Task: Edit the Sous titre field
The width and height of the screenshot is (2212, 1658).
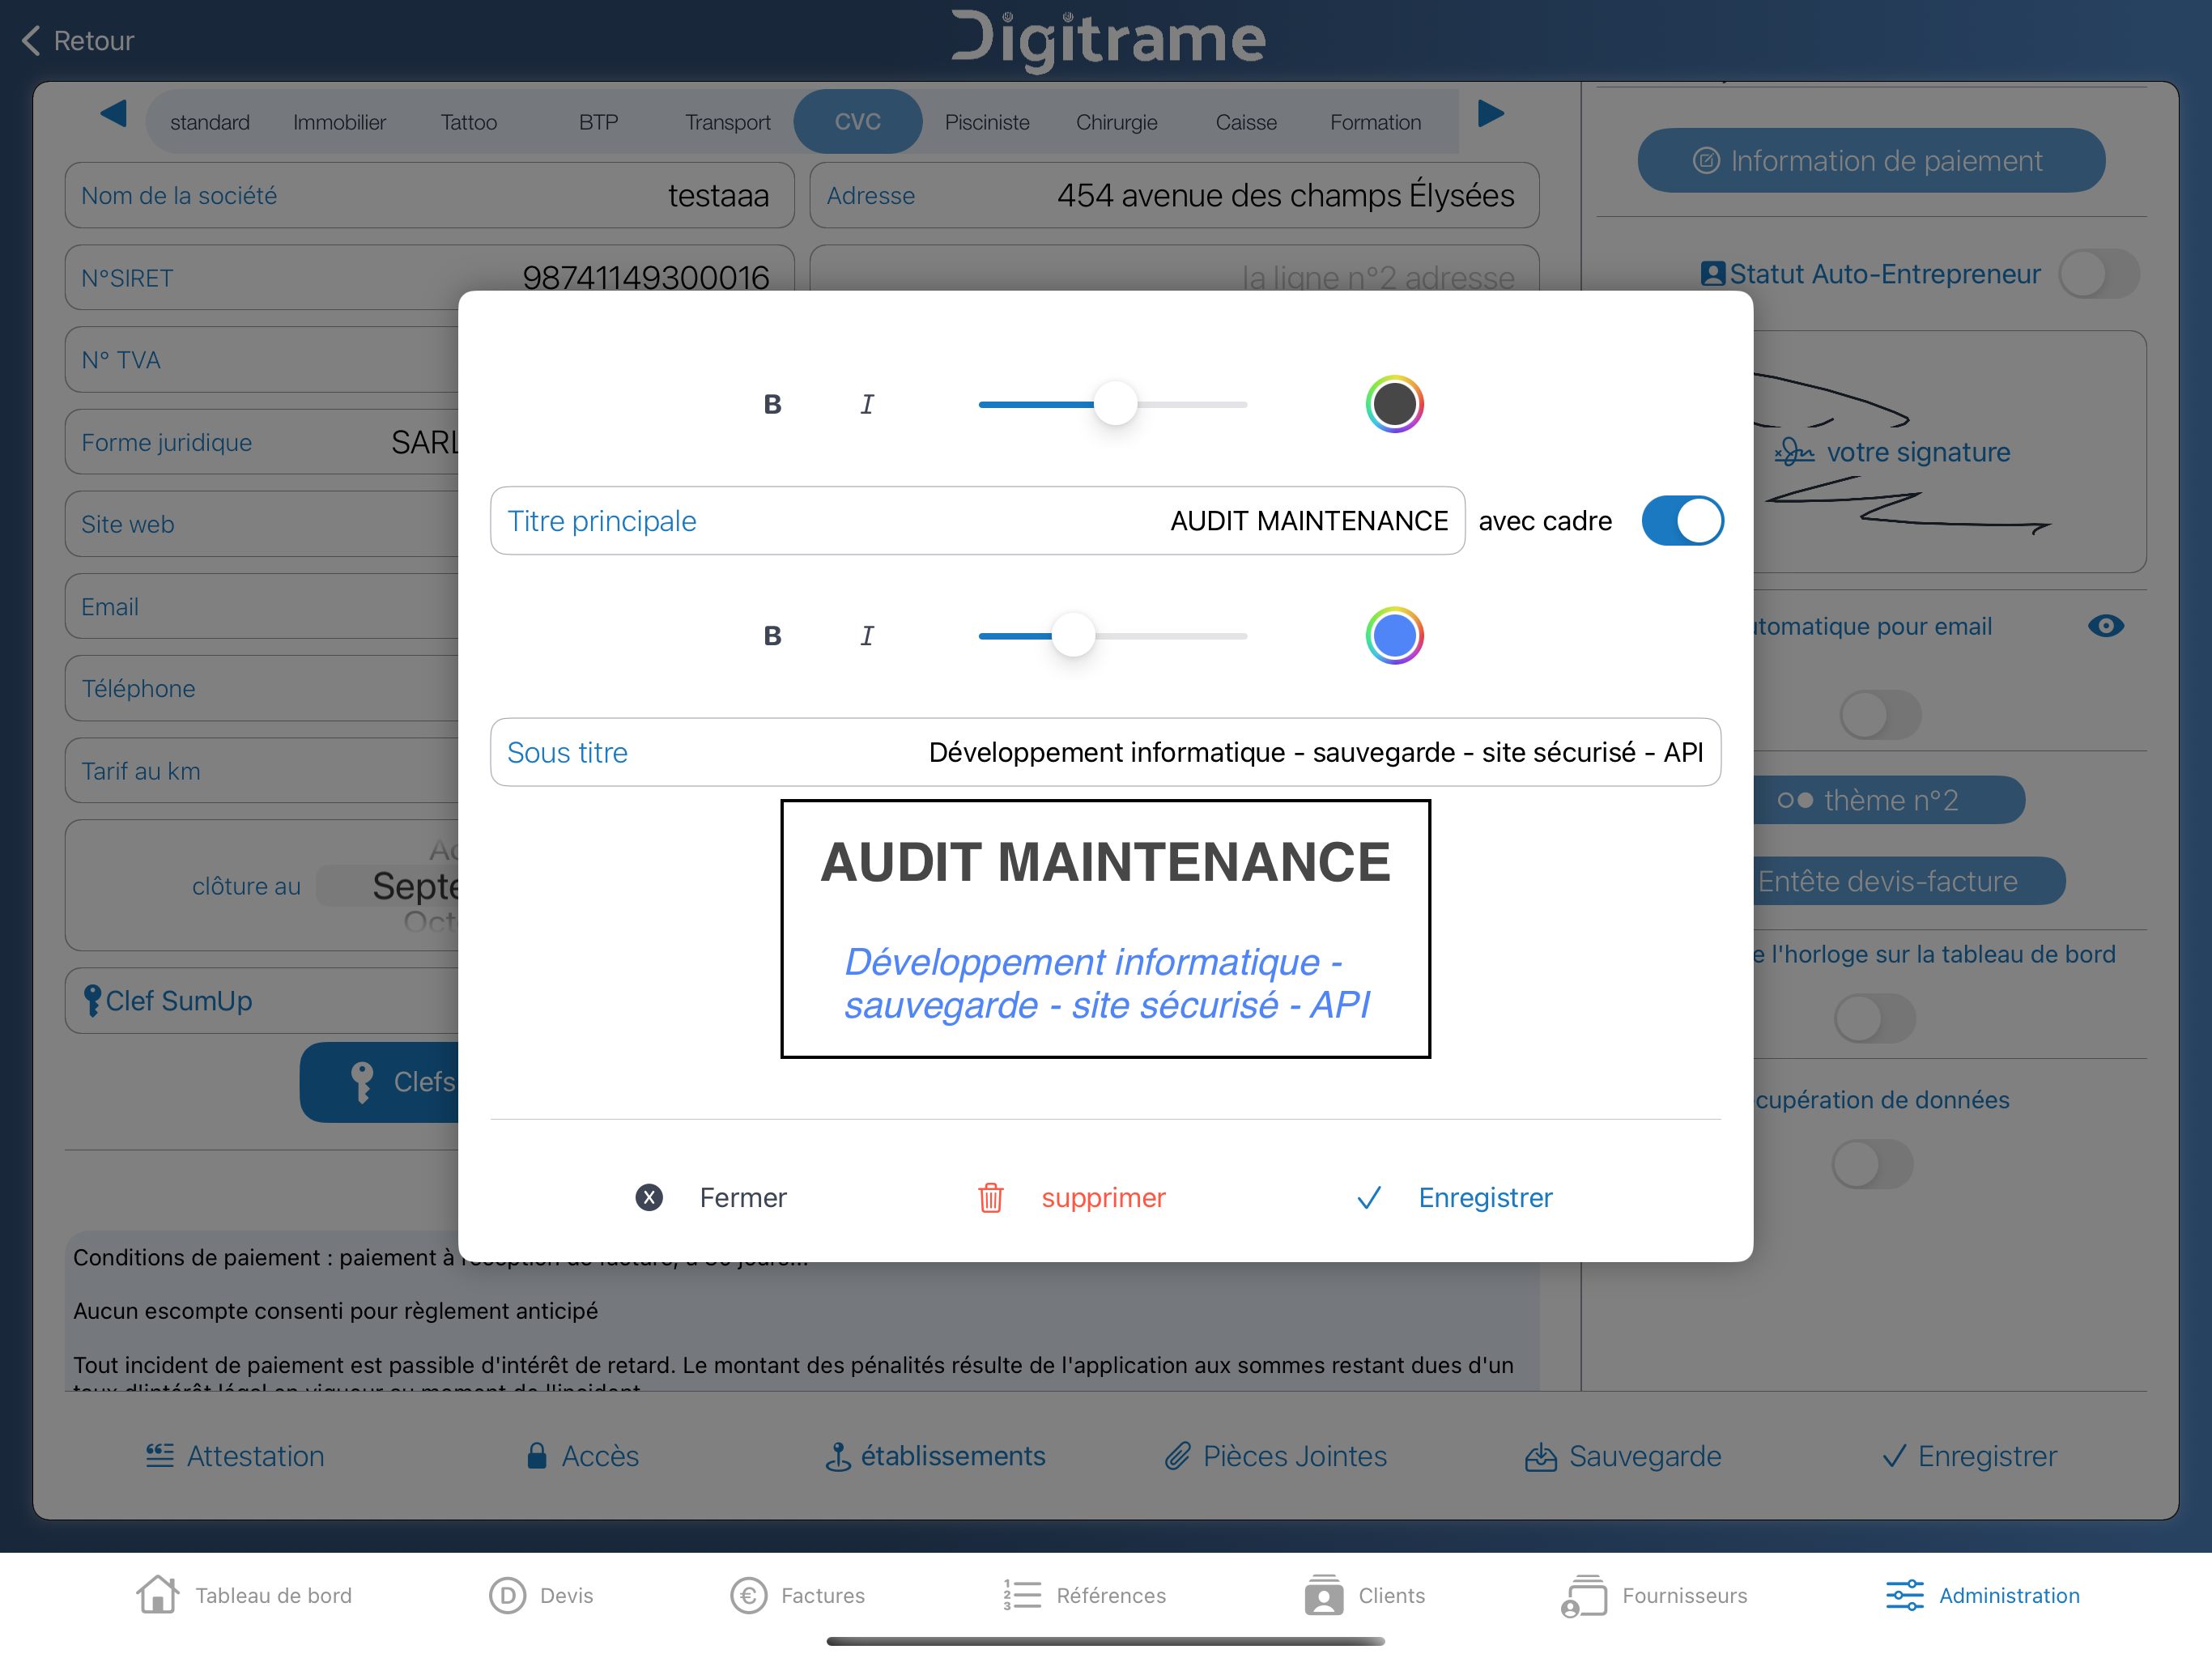Action: point(1105,752)
